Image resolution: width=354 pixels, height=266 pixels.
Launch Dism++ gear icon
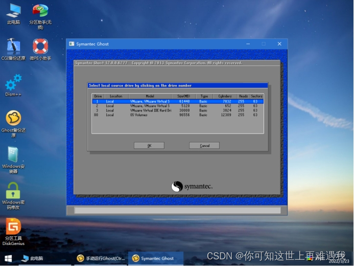13,85
